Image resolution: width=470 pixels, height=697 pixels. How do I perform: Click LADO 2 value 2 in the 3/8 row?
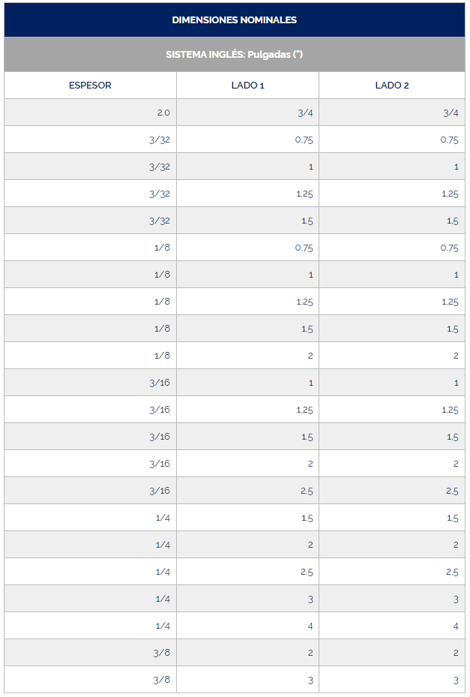point(455,653)
